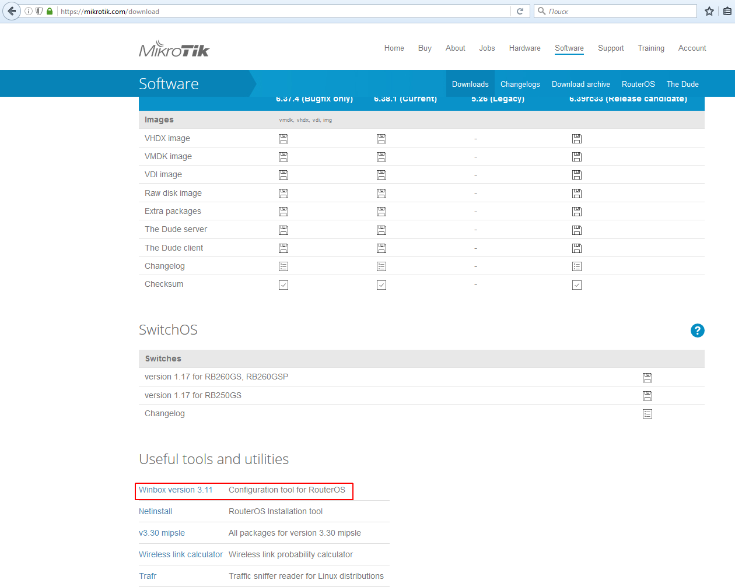Viewport: 735px width, 587px height.
Task: Download VMDK image for 6.37.4 Bugfix
Action: tap(283, 157)
